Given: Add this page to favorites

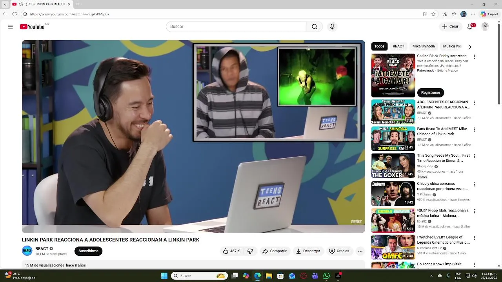Looking at the screenshot, I should [x=433, y=14].
